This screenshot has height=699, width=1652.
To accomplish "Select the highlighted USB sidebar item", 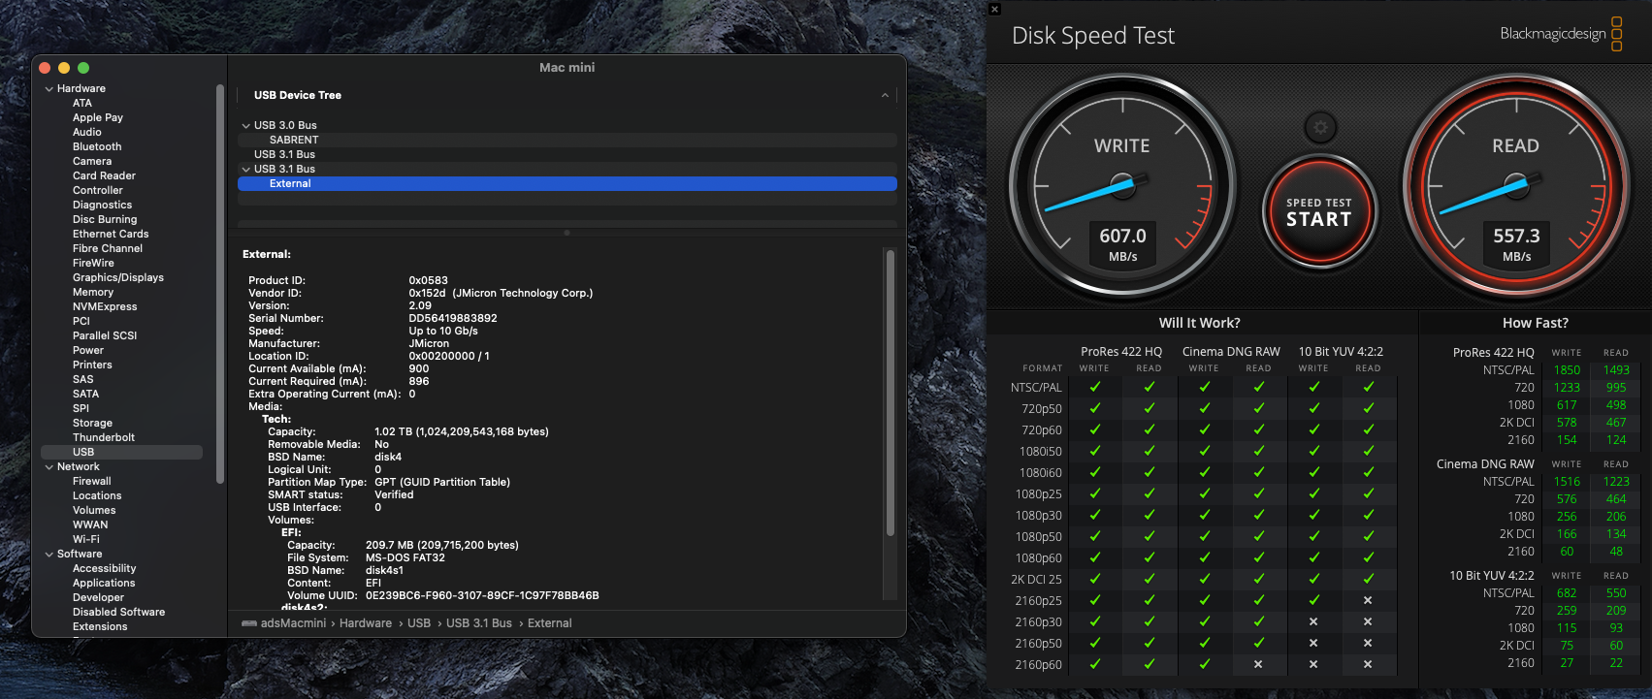I will [121, 452].
